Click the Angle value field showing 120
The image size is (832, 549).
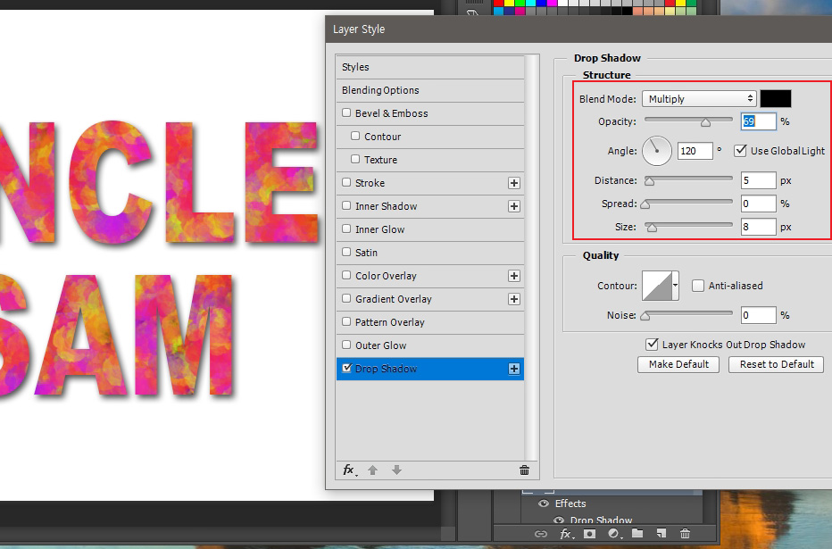(x=695, y=151)
